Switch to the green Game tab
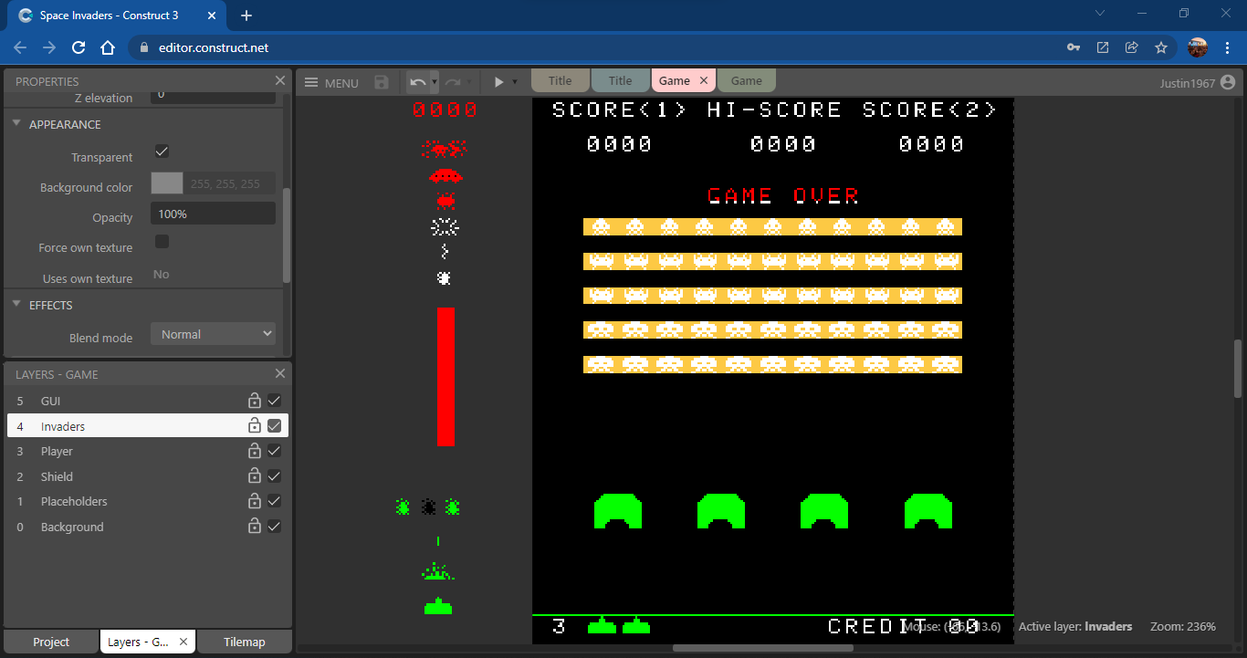Image resolution: width=1247 pixels, height=658 pixels. [747, 80]
